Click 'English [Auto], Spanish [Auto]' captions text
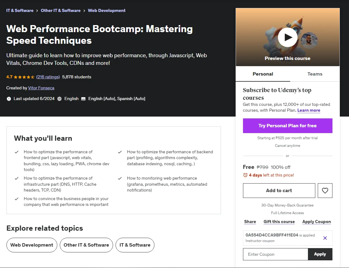The height and width of the screenshot is (268, 349). point(117,99)
